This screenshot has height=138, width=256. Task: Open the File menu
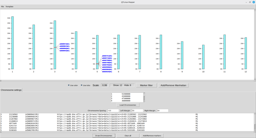(2, 6)
